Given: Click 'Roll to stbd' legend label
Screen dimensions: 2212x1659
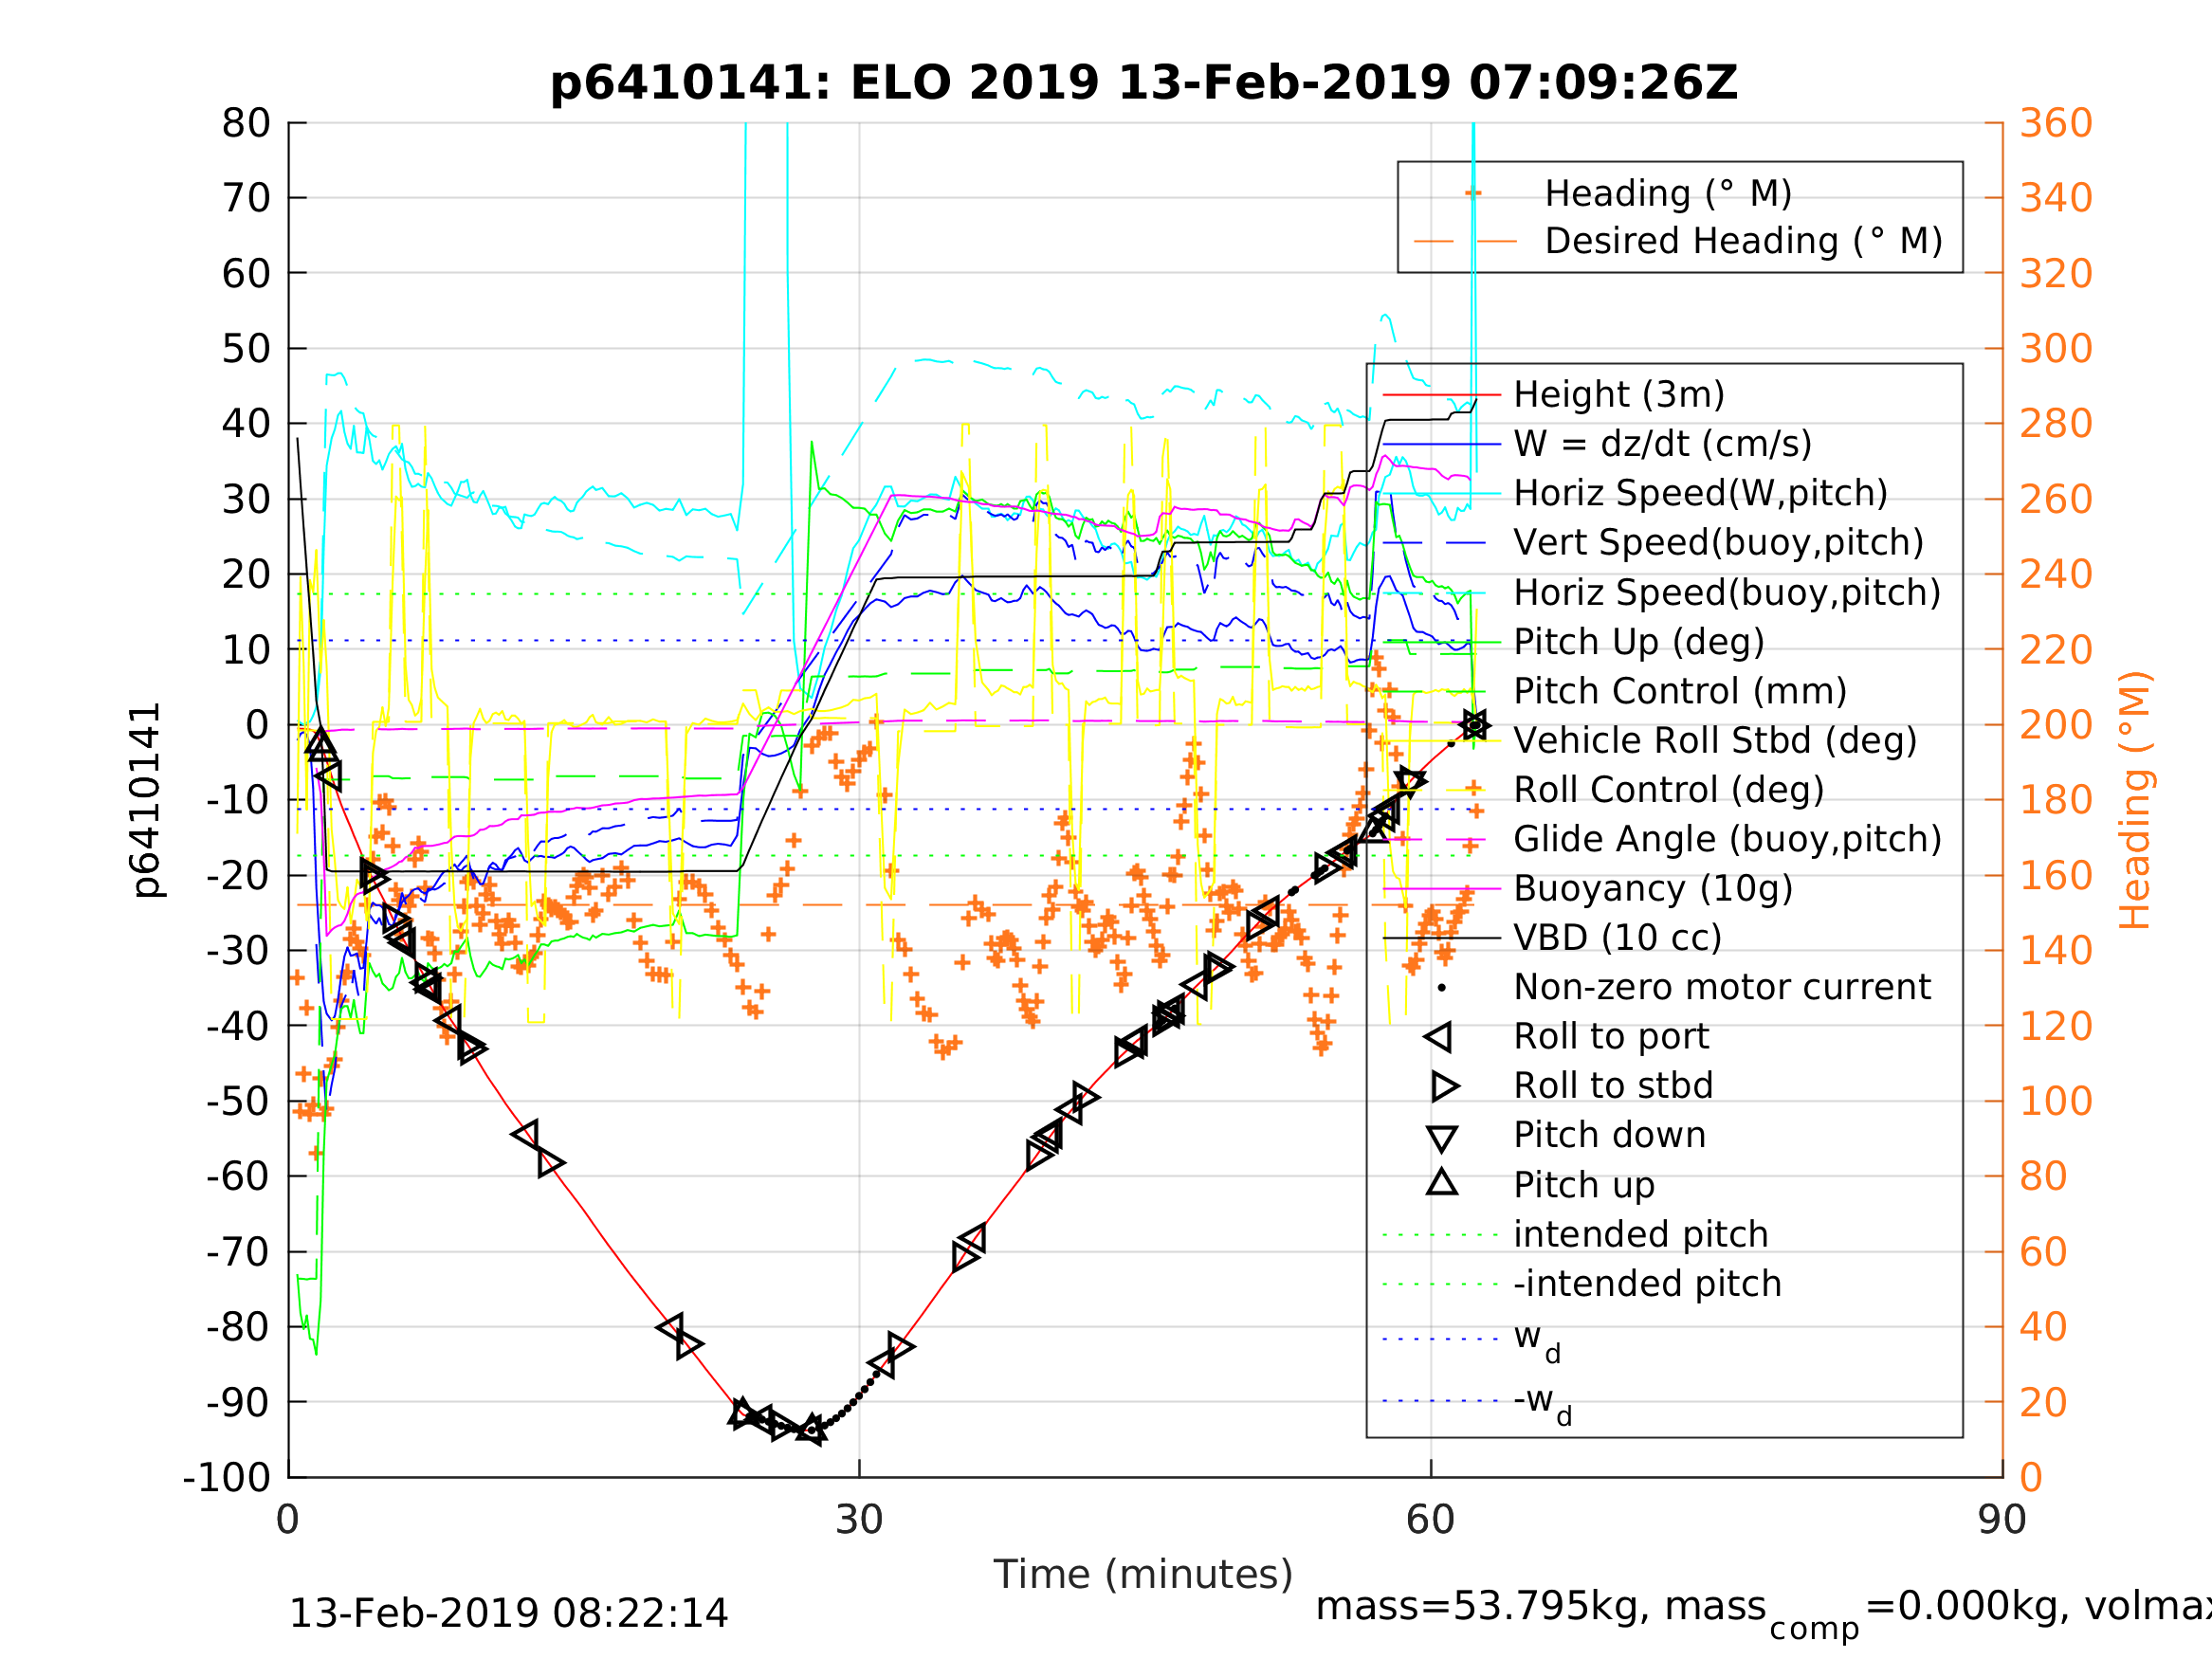Looking at the screenshot, I should click(1613, 1085).
